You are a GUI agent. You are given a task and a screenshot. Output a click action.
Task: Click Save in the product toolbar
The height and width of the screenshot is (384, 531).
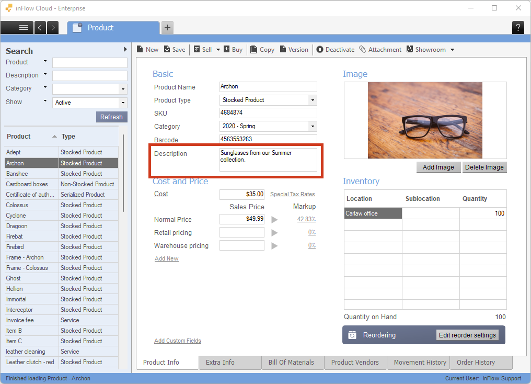175,50
